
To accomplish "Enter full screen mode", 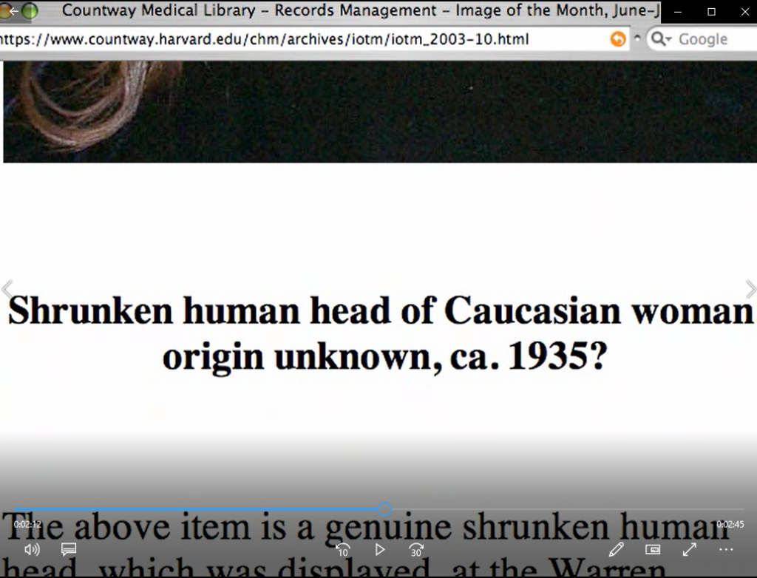I will point(690,549).
